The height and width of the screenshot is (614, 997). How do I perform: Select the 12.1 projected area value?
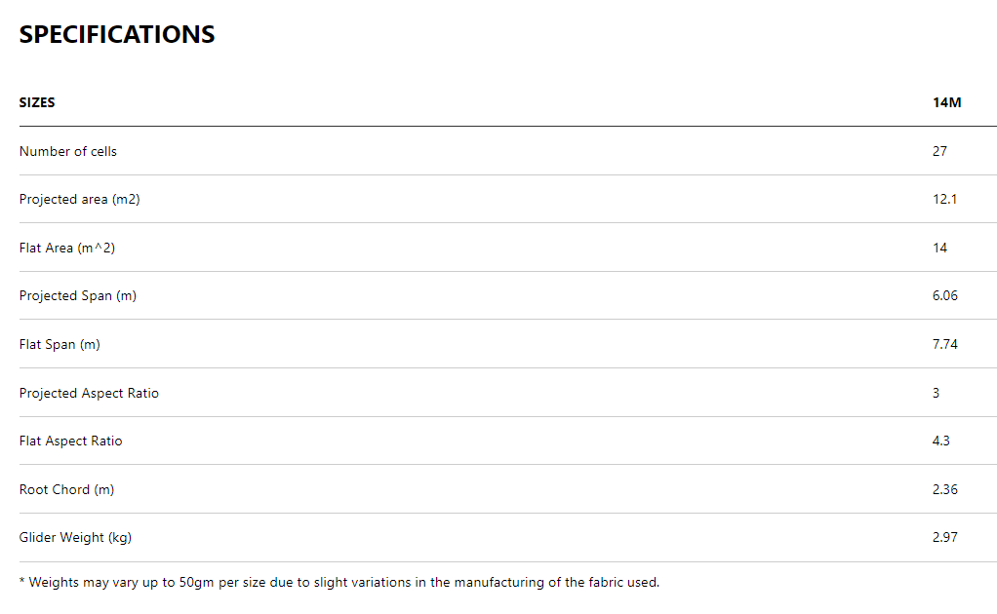pos(944,199)
